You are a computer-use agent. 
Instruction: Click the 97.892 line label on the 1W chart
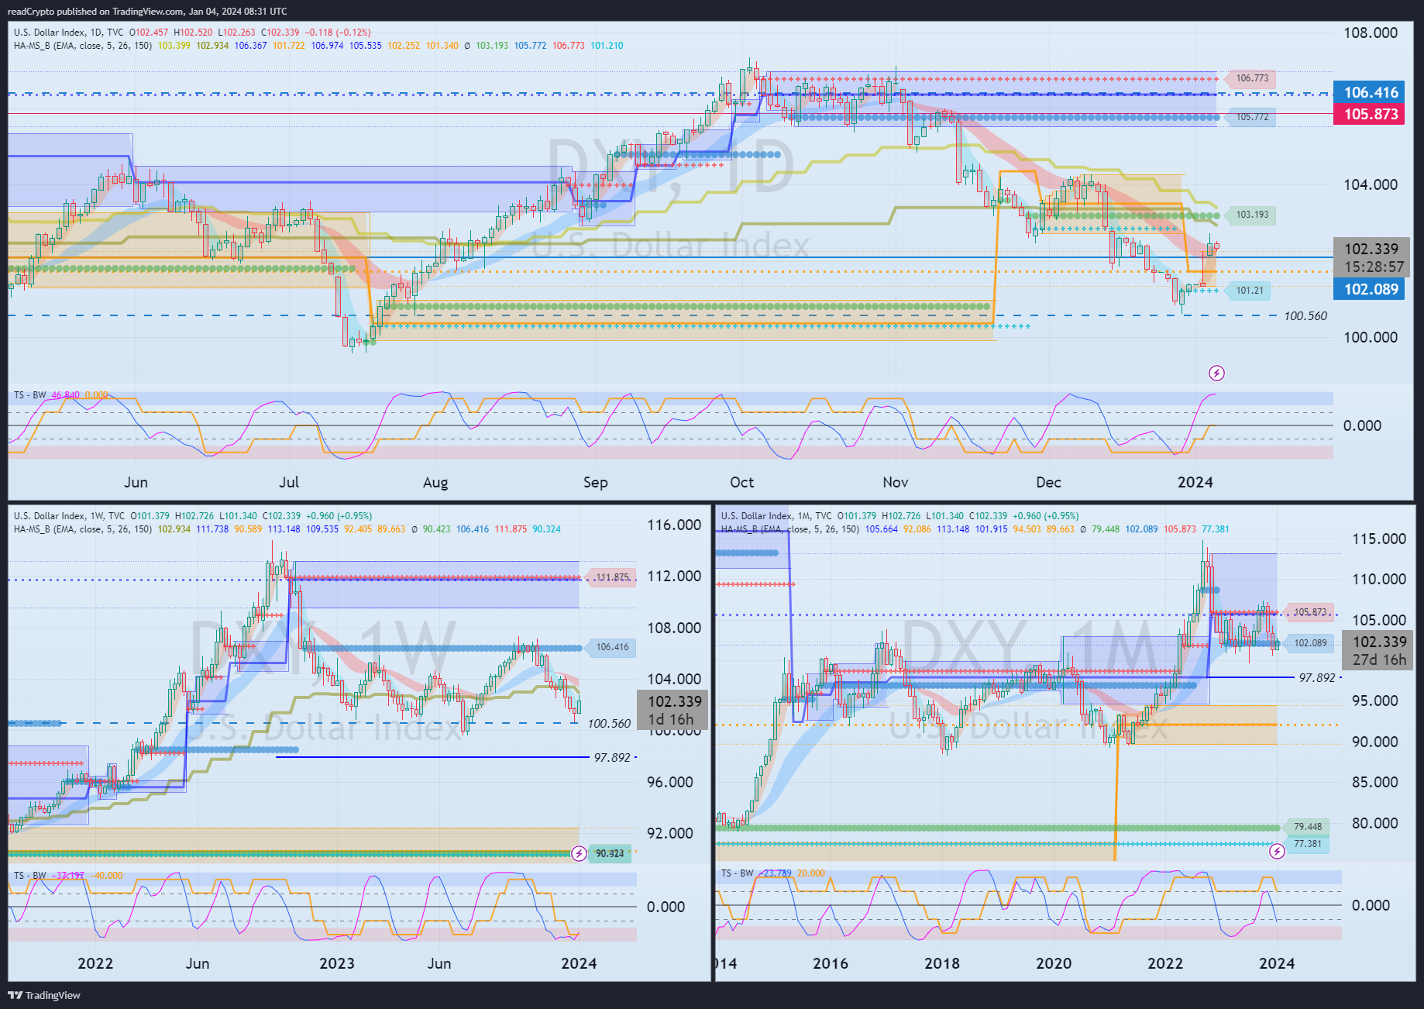click(x=612, y=758)
